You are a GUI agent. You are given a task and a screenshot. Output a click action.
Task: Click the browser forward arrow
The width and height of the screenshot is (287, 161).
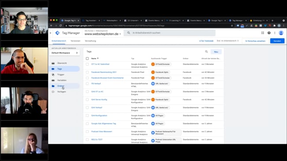pos(56,26)
